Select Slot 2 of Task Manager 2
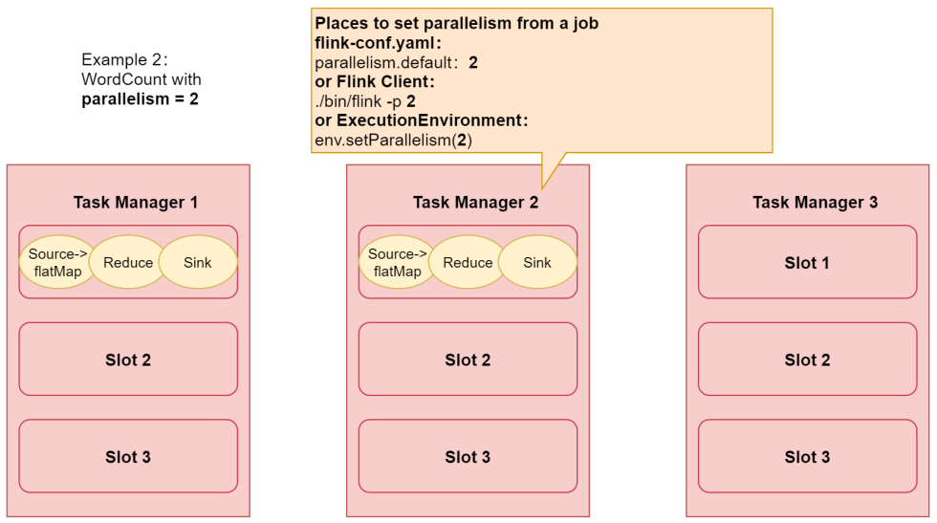 pos(468,360)
